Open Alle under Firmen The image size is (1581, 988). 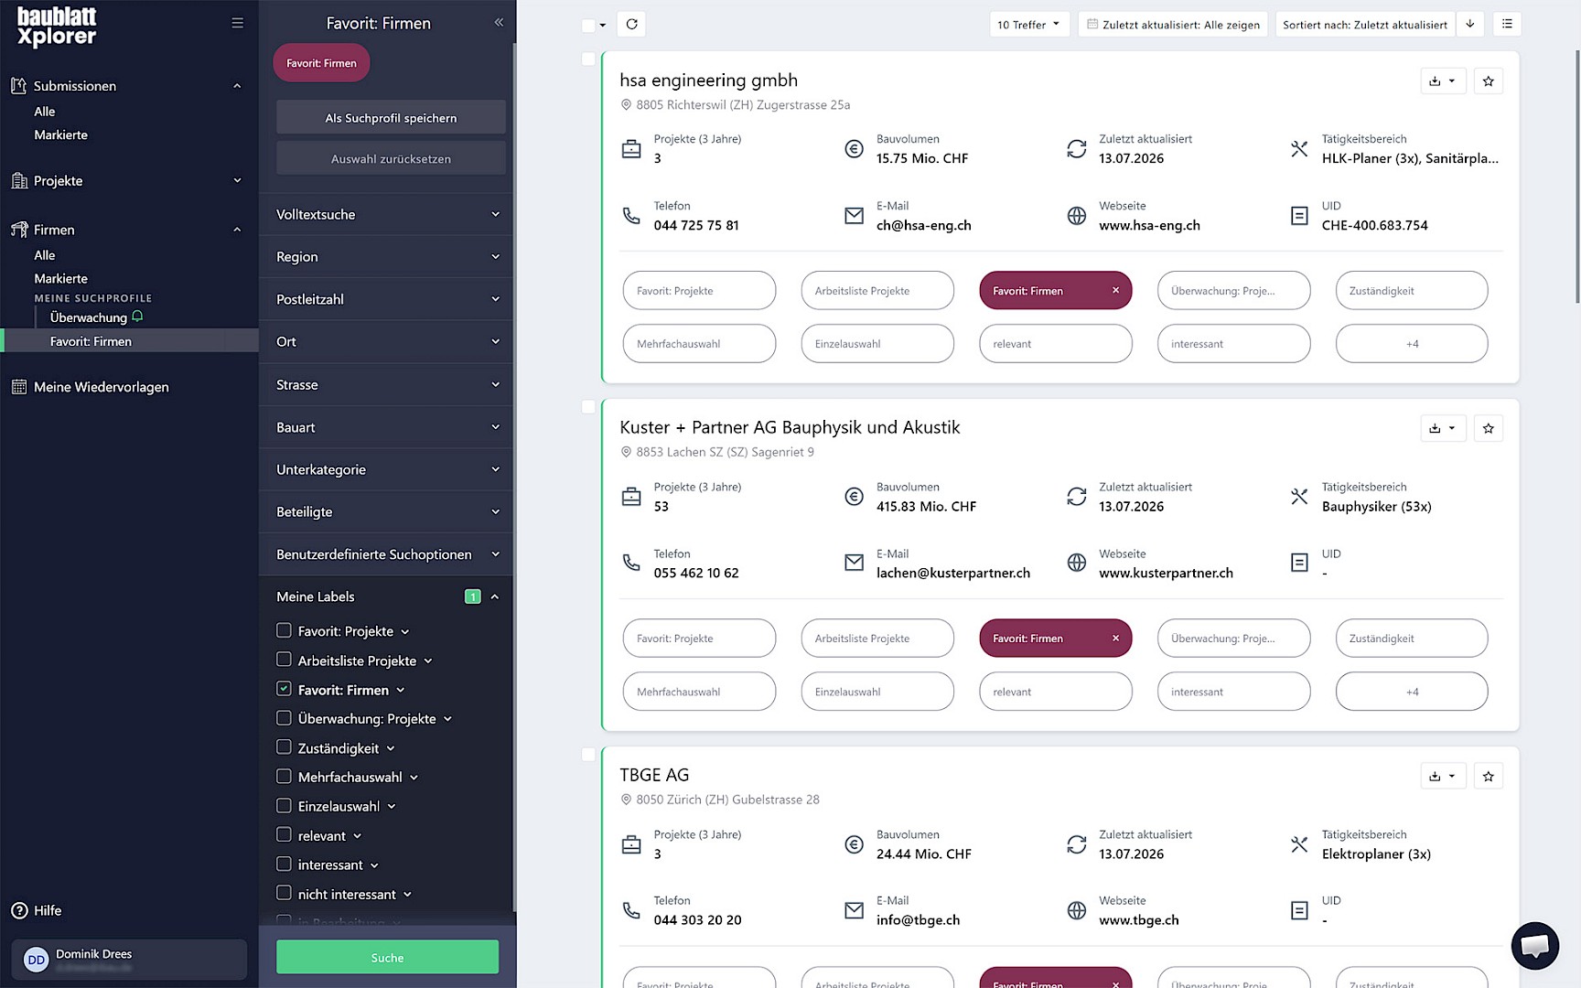[x=45, y=255]
